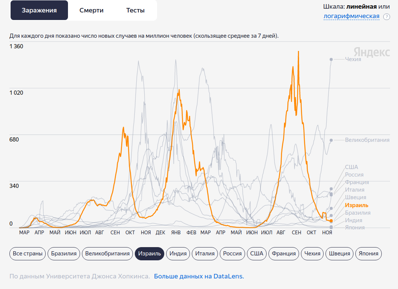398x289 pixels.
Task: Select the Заражения tab
Action: coord(39,10)
